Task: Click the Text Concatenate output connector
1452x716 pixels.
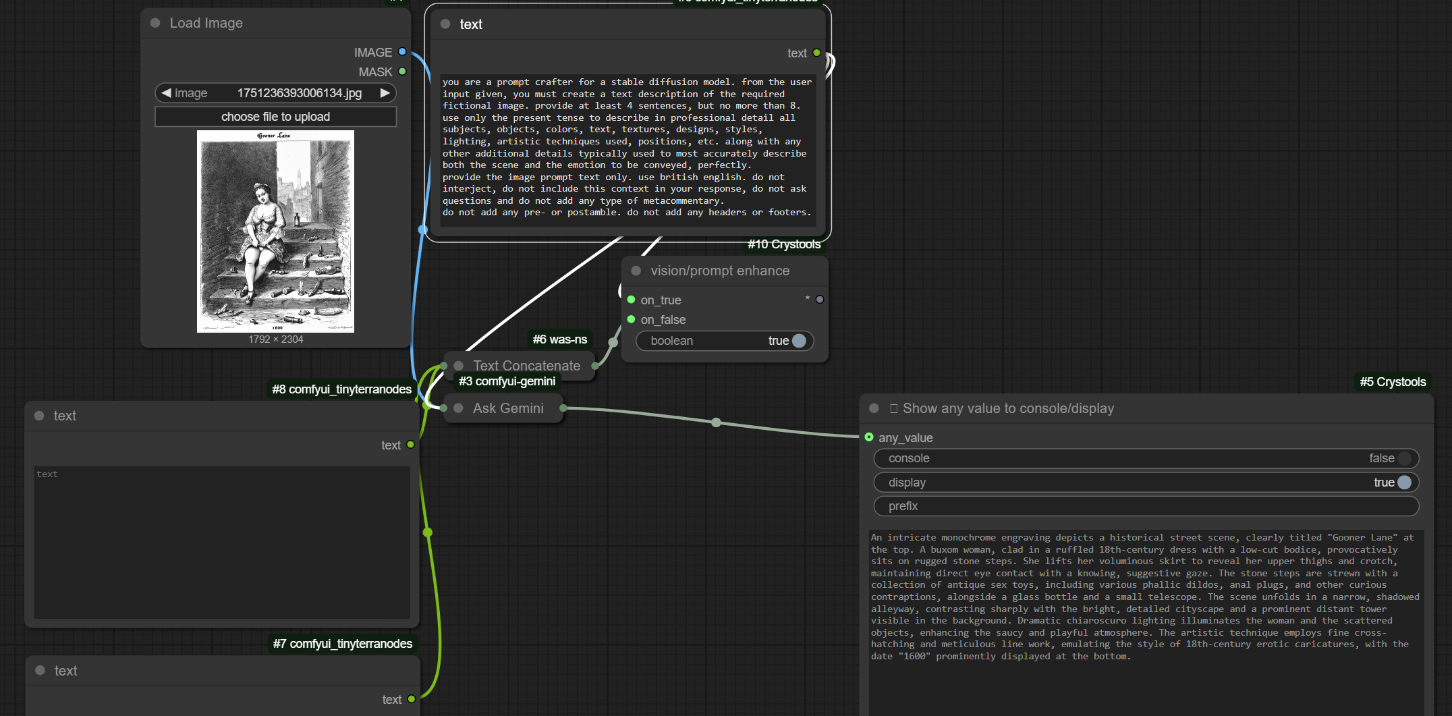Action: click(x=595, y=366)
